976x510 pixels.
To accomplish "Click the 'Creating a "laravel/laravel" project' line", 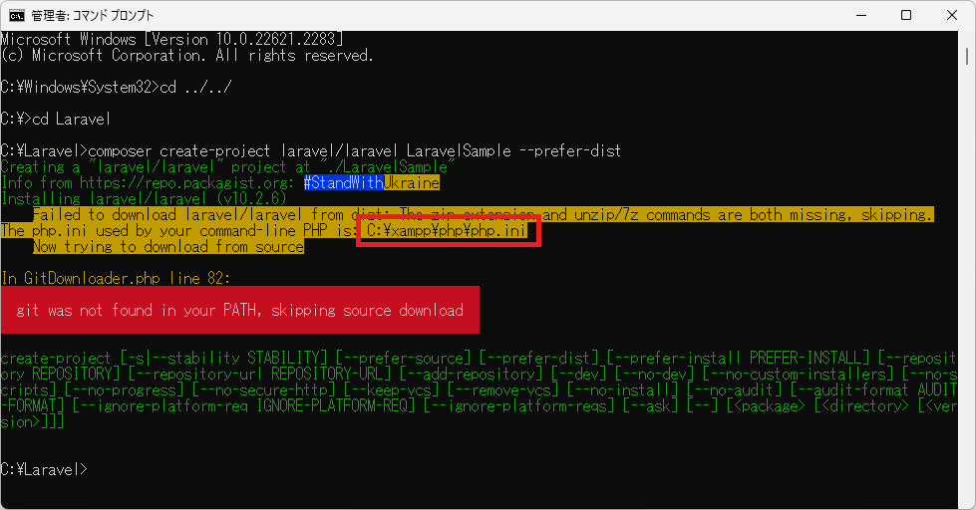I will point(228,167).
